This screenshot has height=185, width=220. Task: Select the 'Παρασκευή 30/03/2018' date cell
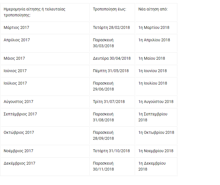point(103,43)
